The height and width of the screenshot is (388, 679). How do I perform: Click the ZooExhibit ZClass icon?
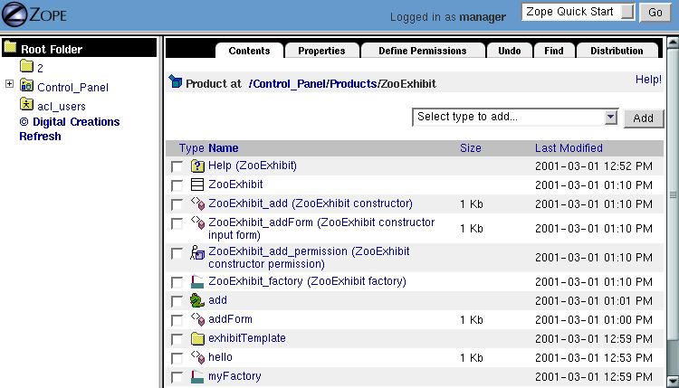pyautogui.click(x=197, y=185)
